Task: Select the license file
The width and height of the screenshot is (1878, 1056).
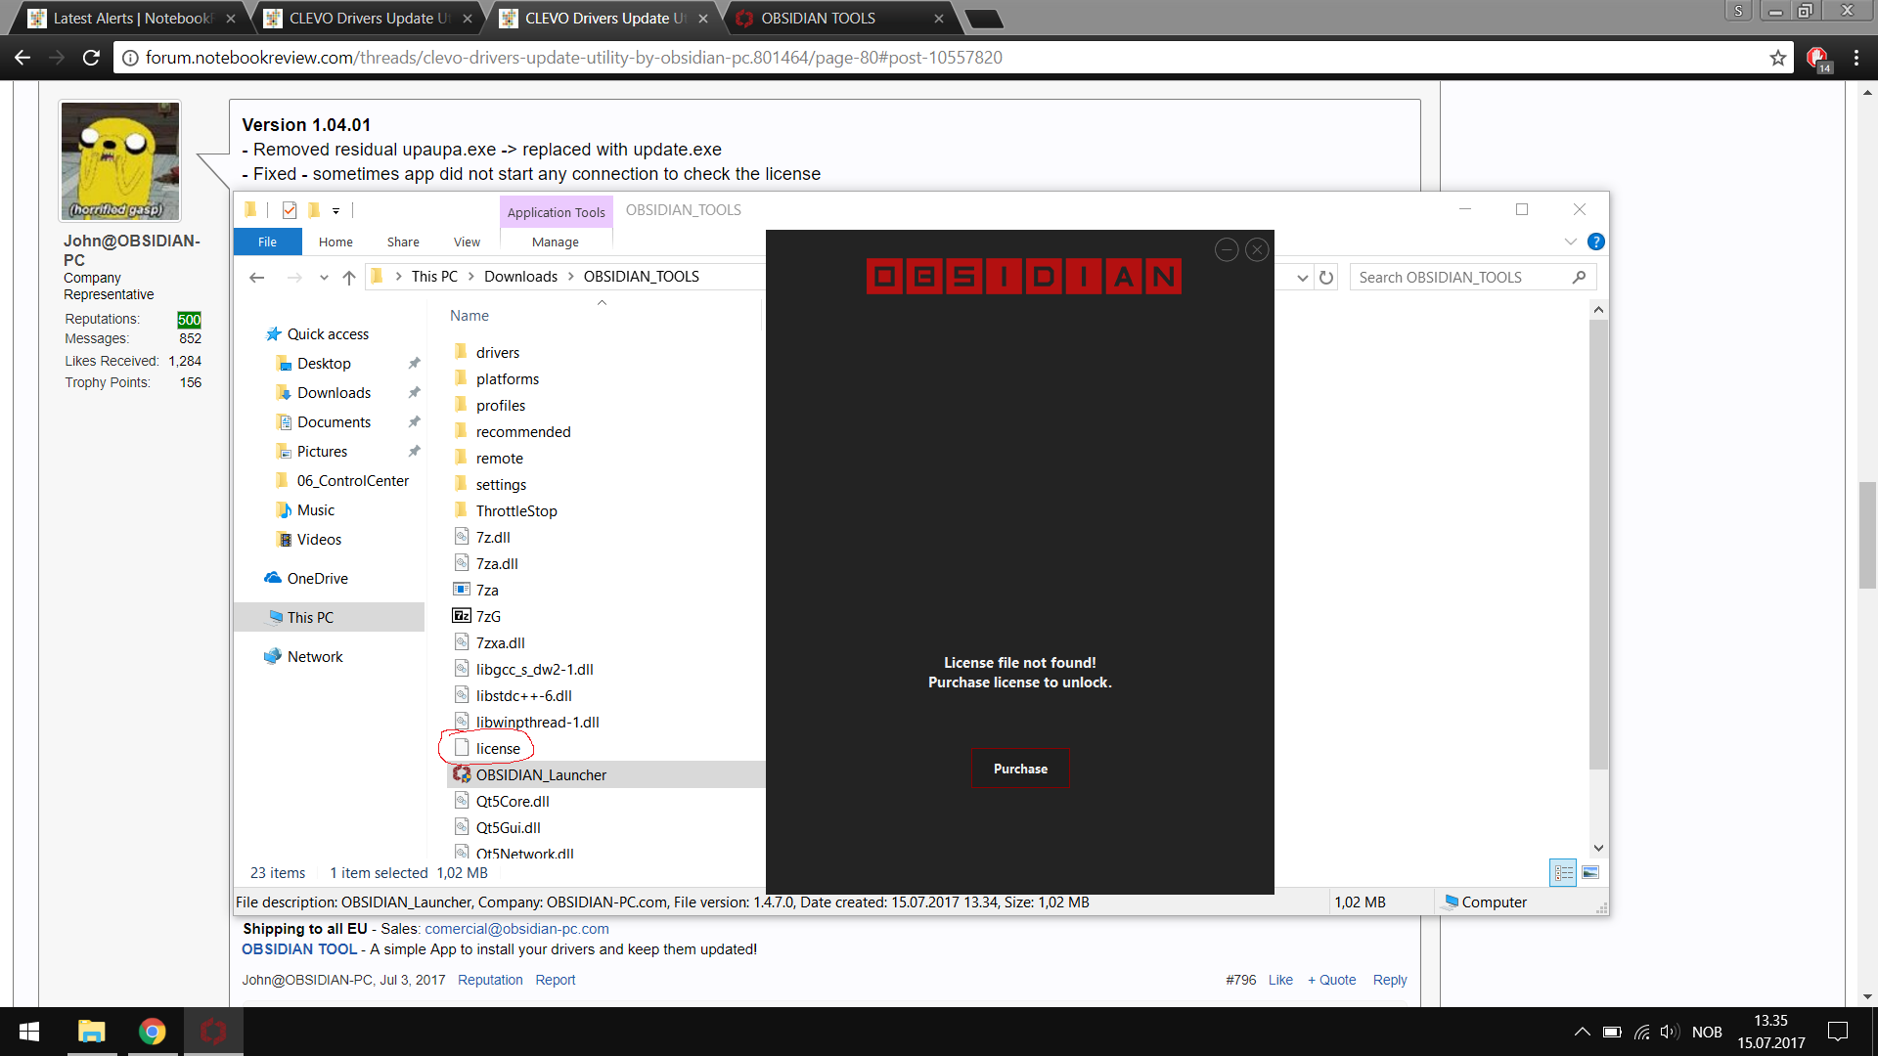Action: point(498,749)
